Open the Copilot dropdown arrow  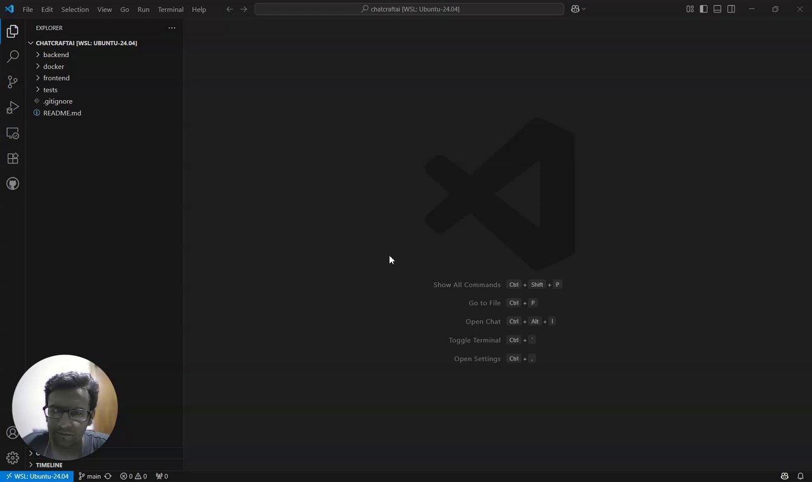[x=584, y=9]
